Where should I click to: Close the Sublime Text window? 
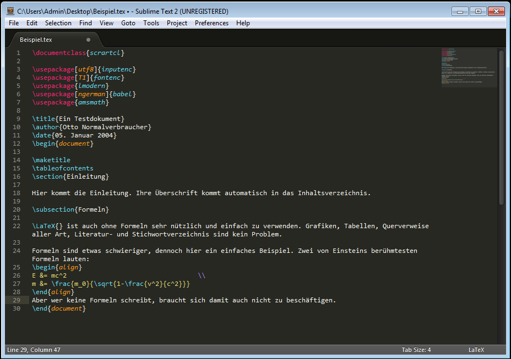click(496, 12)
